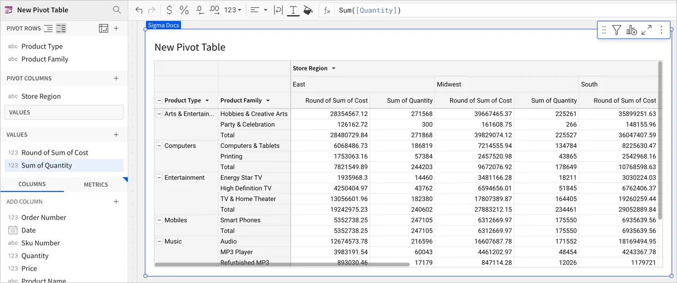
Task: Select Order Number column
Action: [64, 218]
